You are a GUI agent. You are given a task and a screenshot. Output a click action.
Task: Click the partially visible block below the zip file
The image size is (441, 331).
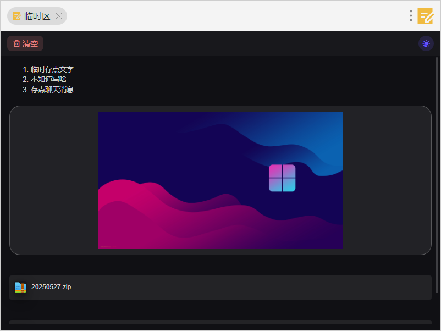220,322
